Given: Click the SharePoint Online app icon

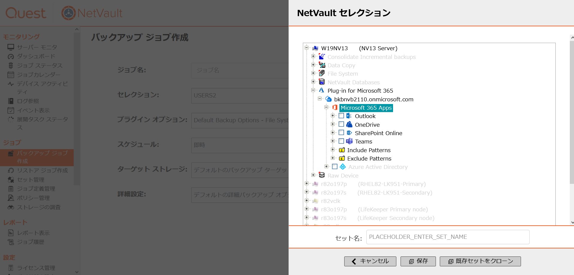Looking at the screenshot, I should (x=349, y=133).
